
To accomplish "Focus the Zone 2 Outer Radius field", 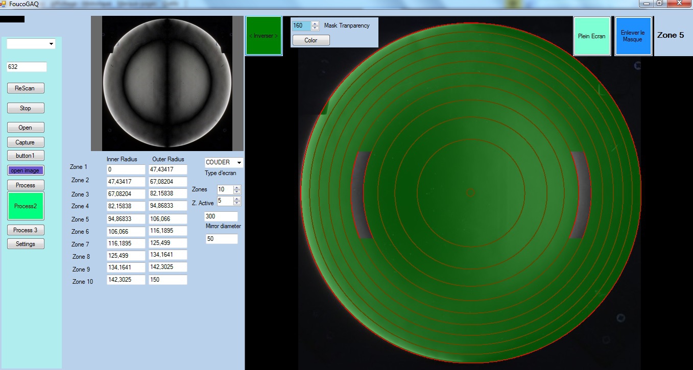I will pos(168,182).
